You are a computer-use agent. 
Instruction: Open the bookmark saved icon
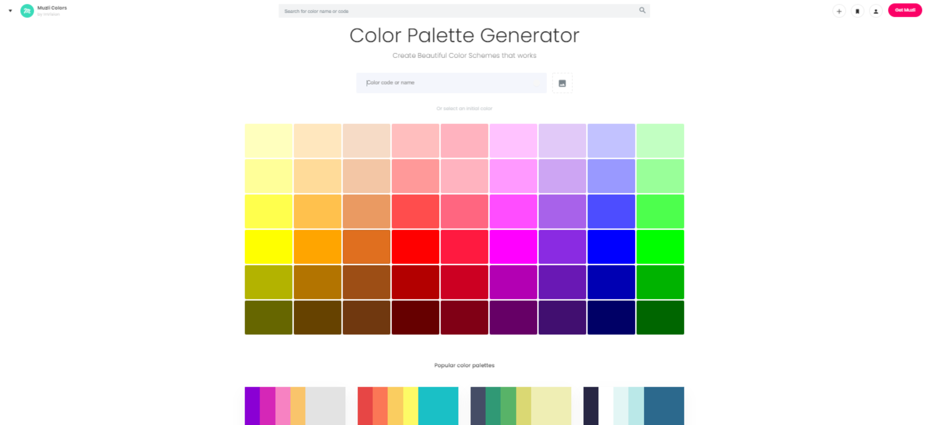pos(857,11)
